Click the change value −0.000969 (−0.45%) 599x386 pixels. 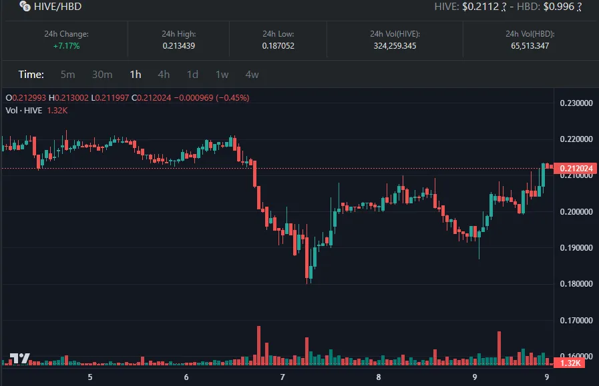click(x=212, y=97)
